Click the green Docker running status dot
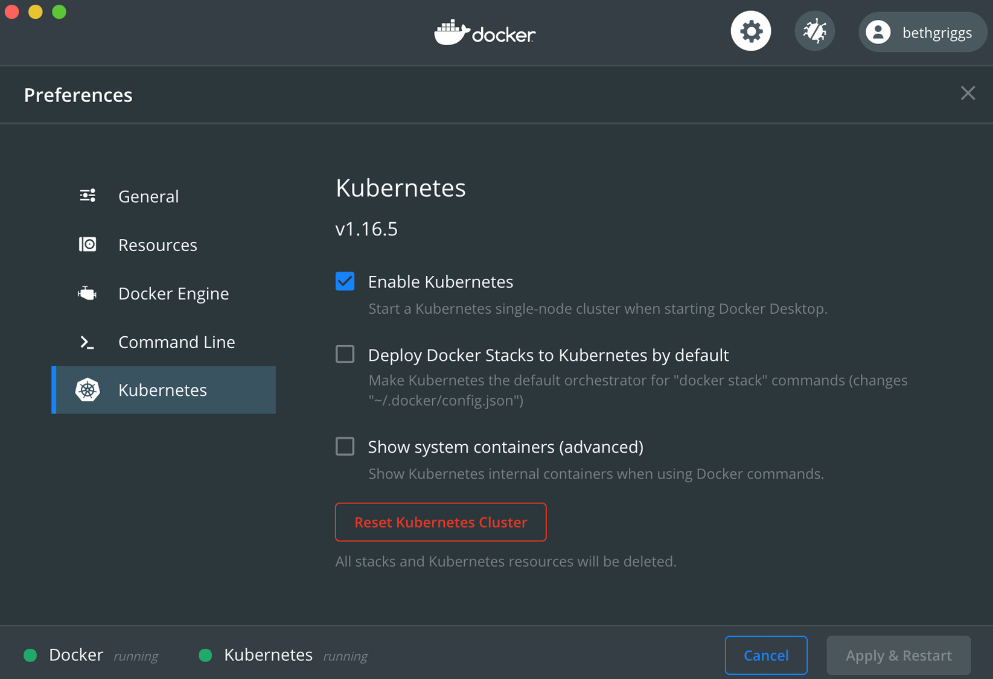Viewport: 993px width, 679px height. 30,655
